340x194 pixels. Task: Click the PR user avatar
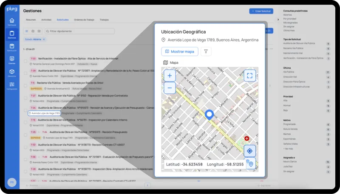coord(12,182)
